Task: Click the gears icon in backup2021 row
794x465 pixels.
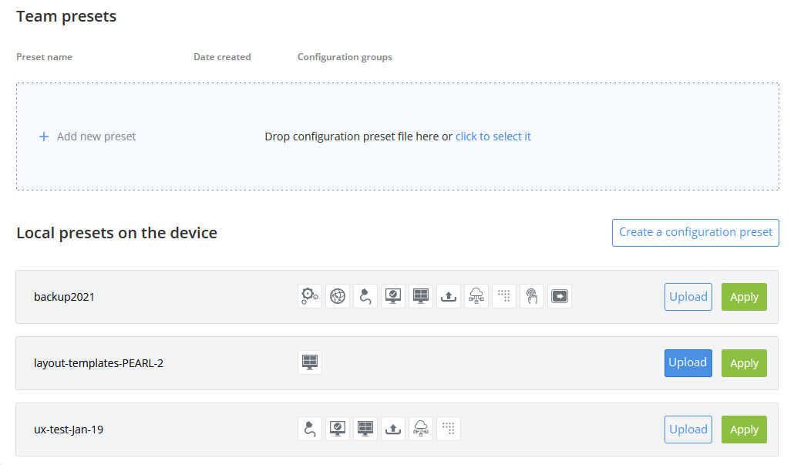Action: [x=310, y=296]
